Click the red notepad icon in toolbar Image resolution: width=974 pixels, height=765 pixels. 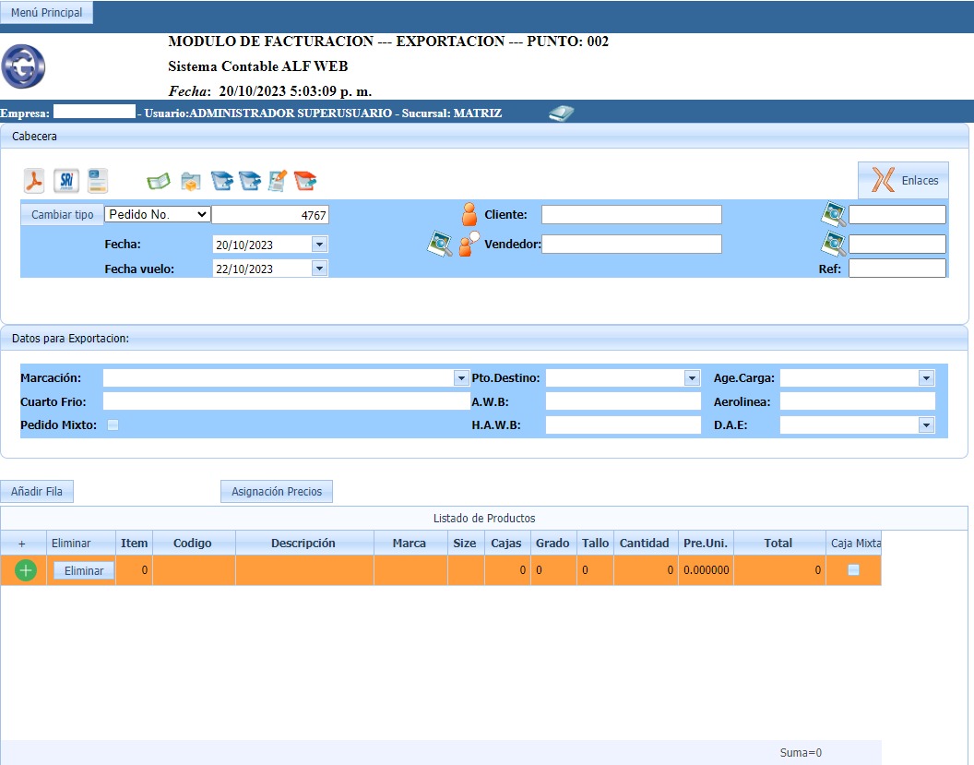point(305,181)
